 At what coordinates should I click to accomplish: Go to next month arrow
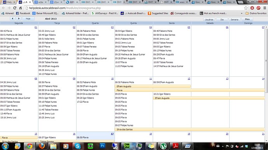[19, 19]
